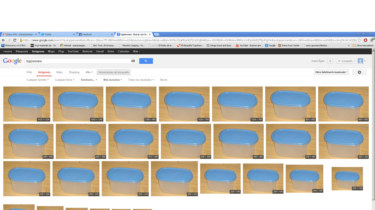
Task: Open Búsqueda from the black Google bar
Action: (22, 52)
